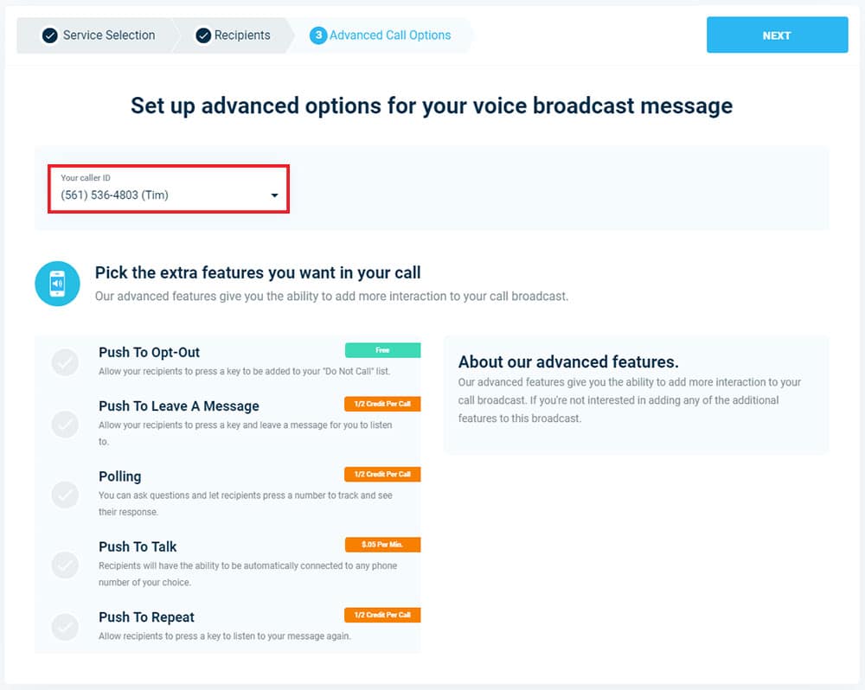Go to Service Selection step tab
The image size is (865, 690).
coord(97,35)
